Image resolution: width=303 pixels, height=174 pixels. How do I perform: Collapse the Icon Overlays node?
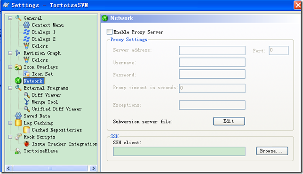(x=10, y=67)
